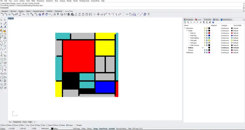
Task: Open the Properties panel tab
Action: 188,20
